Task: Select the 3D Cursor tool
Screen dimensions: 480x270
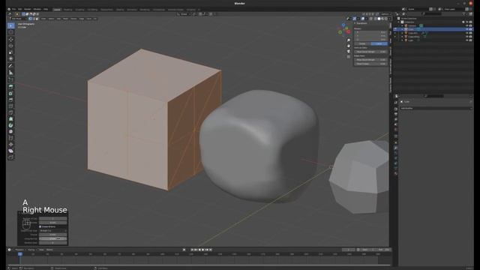Action: (x=10, y=31)
